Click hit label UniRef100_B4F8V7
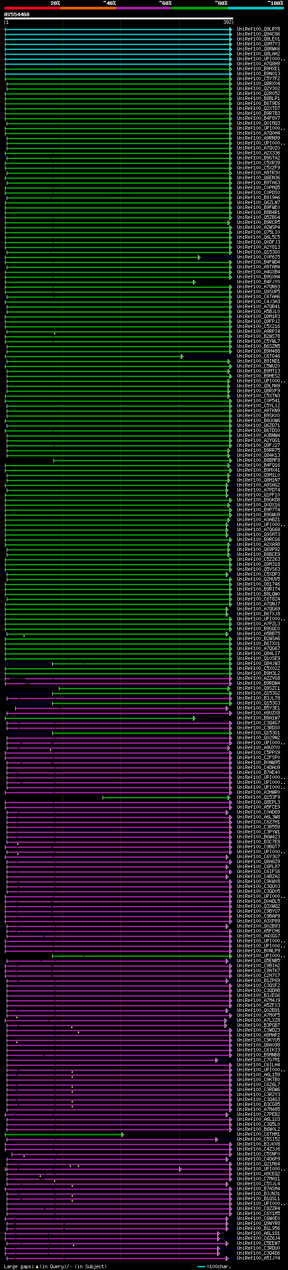This screenshot has width=288, height=1270. 258,118
